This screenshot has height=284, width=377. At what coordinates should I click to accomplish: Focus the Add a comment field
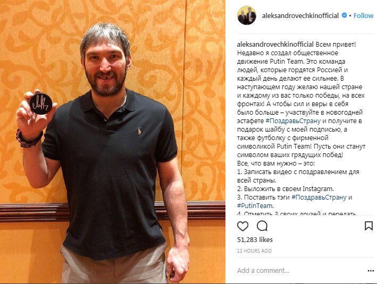(300, 271)
